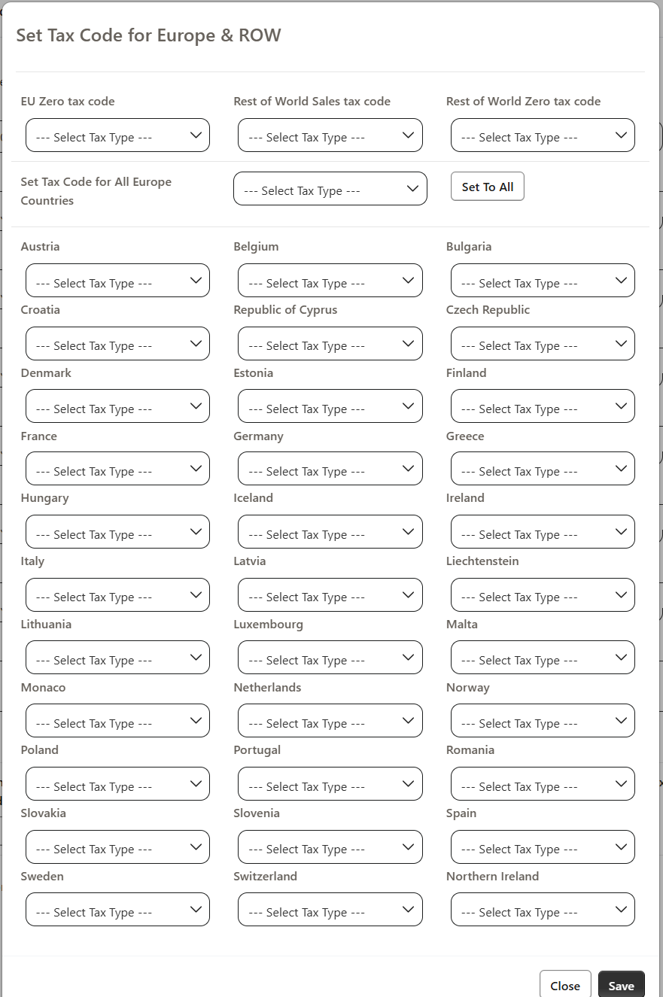This screenshot has width=663, height=997.
Task: Choose tax type for Northern Ireland
Action: point(543,910)
